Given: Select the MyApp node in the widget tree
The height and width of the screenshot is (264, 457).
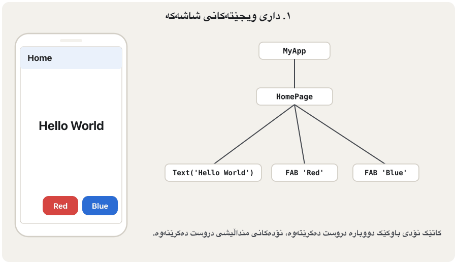Looking at the screenshot, I should click(295, 51).
